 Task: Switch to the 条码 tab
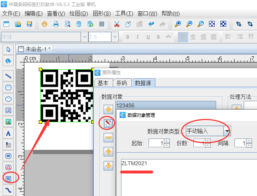(122, 83)
